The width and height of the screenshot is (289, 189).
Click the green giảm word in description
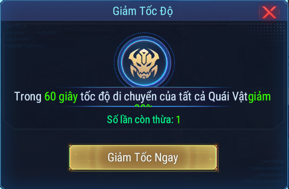point(259,97)
